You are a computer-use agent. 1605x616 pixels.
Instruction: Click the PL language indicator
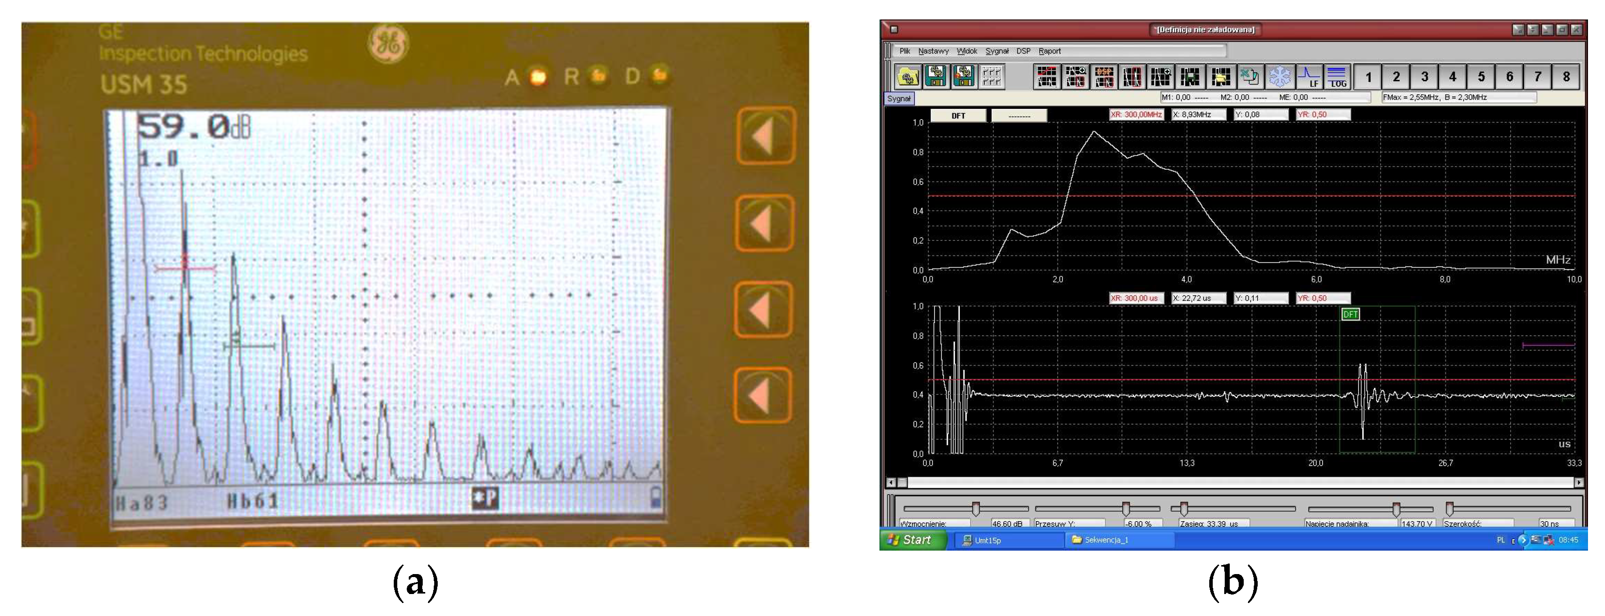tap(1501, 540)
